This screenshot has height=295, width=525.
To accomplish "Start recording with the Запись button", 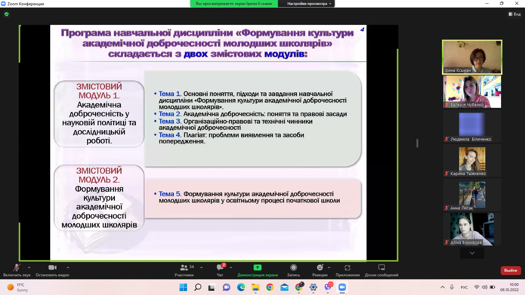I will [293, 270].
